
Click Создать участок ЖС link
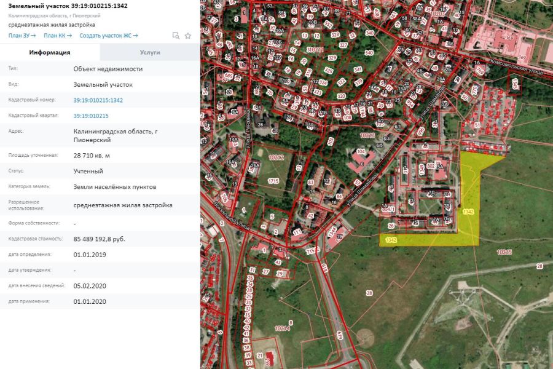click(x=109, y=36)
